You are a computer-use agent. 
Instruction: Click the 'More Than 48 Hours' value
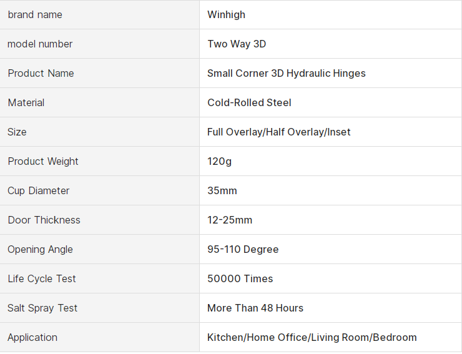click(255, 308)
